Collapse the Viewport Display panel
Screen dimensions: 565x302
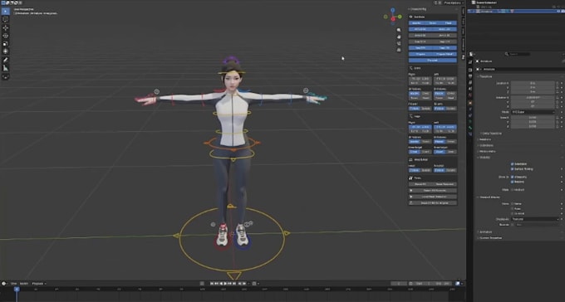pos(489,197)
